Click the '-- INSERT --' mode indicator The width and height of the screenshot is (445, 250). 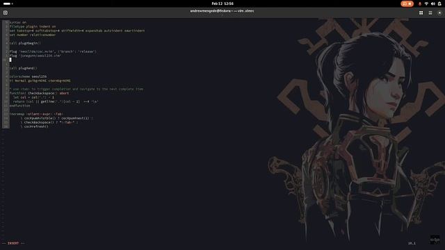click(x=13, y=243)
